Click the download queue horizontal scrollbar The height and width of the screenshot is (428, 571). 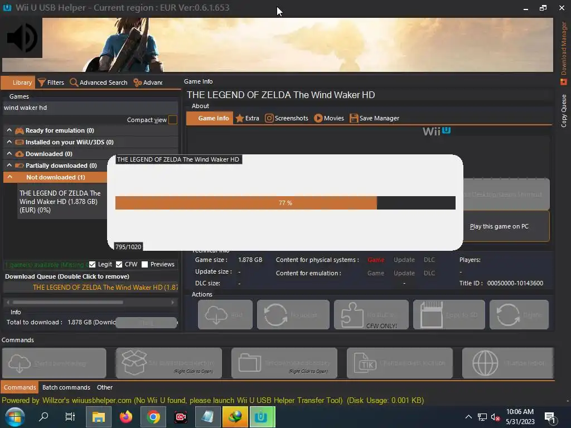coord(67,302)
